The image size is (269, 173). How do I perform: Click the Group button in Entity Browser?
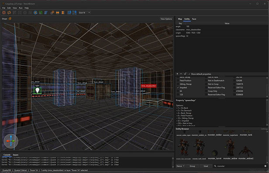coord(192,166)
